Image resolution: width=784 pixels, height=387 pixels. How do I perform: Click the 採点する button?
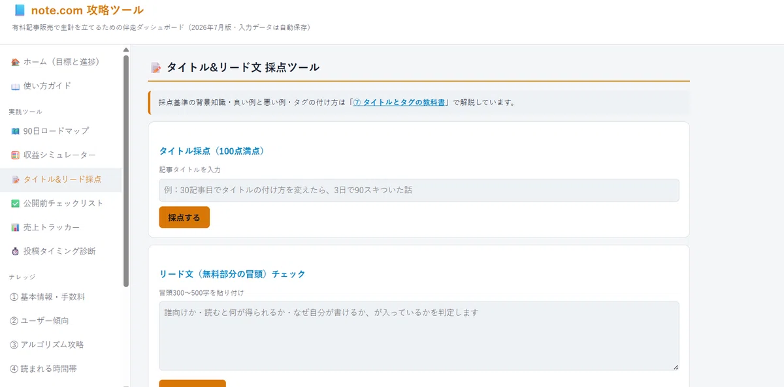(184, 217)
